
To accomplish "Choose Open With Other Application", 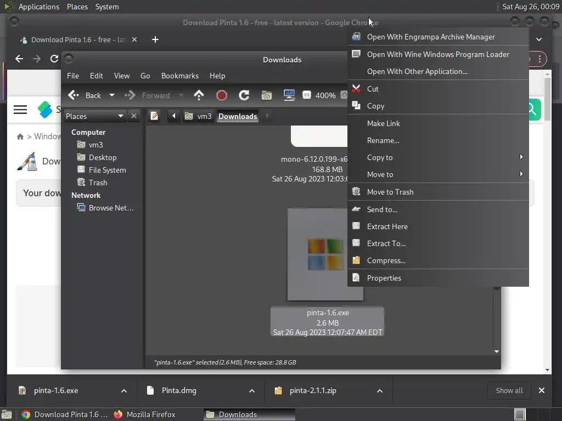I will tap(438, 71).
